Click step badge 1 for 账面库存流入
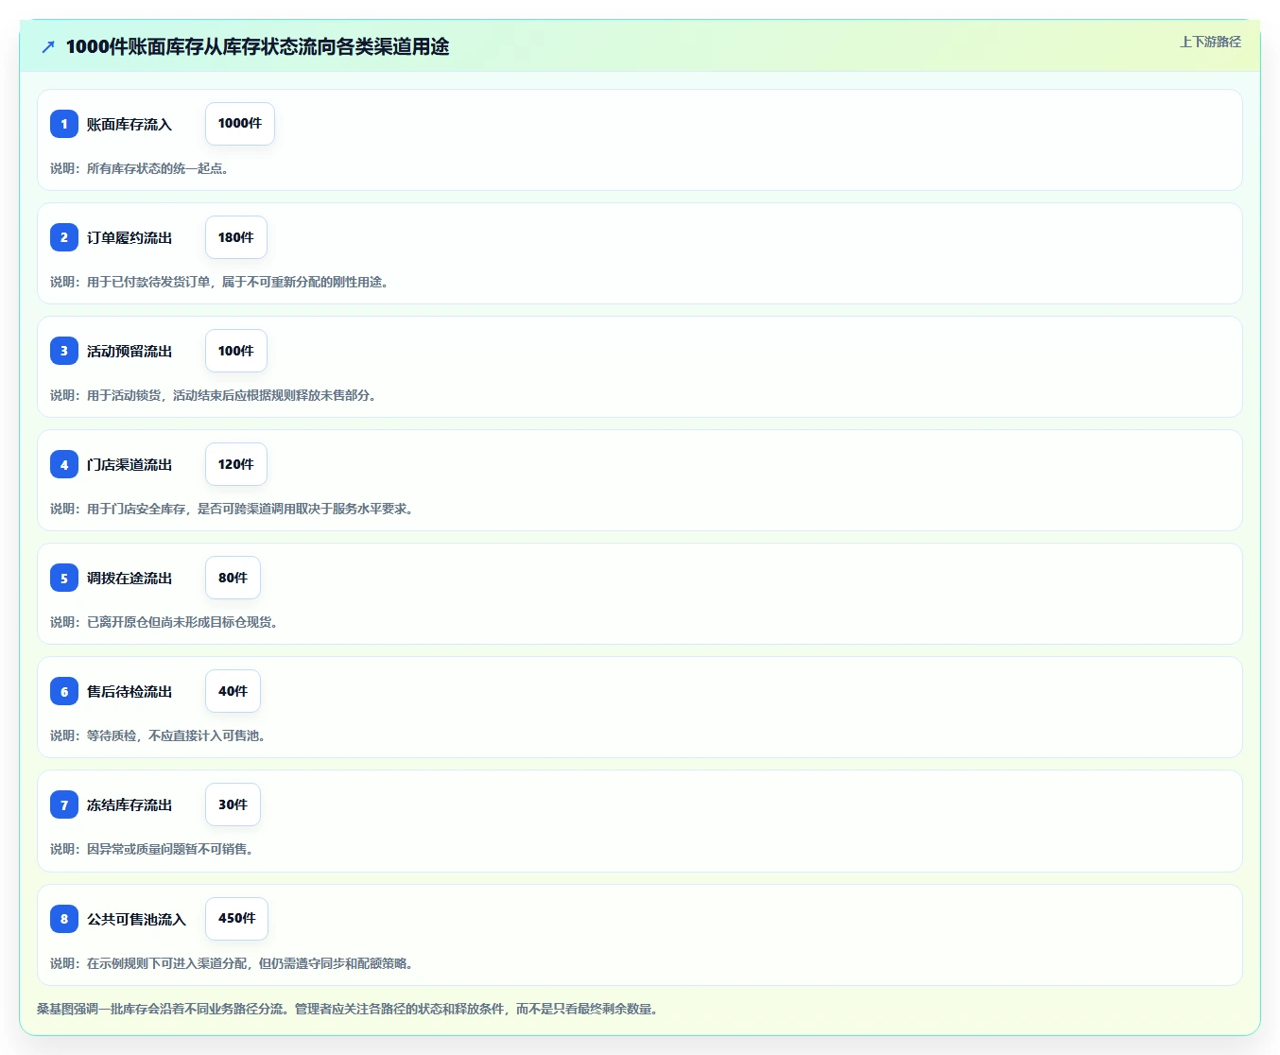The image size is (1280, 1055). pos(64,124)
